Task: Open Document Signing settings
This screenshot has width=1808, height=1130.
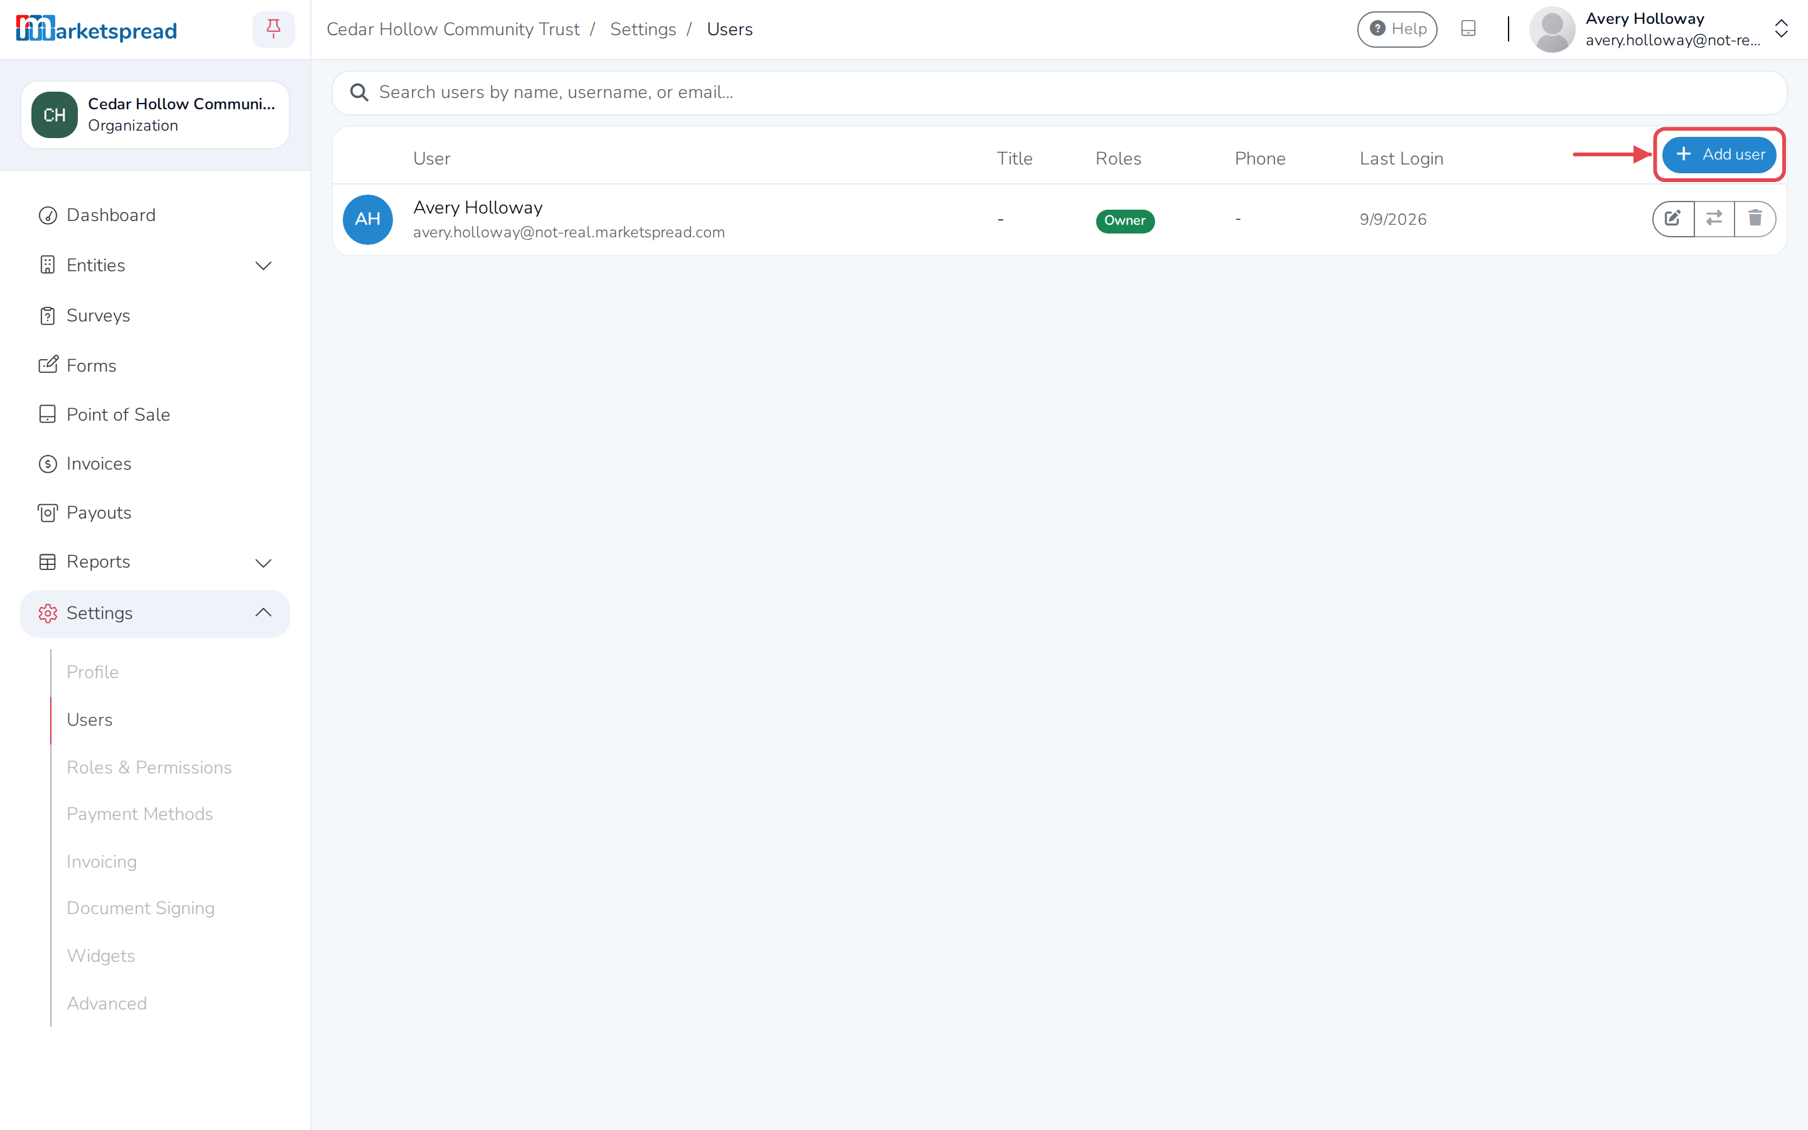Action: tap(141, 908)
